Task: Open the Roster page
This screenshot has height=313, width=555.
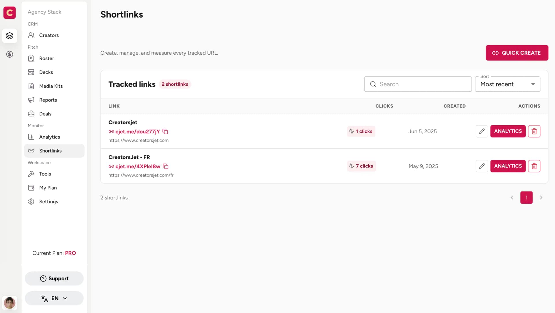Action: coord(54,58)
